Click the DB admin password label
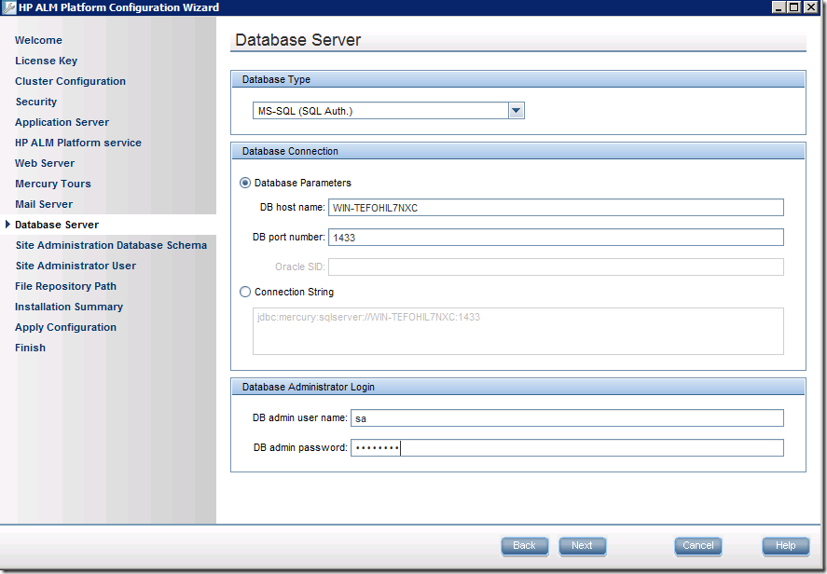Viewport: 827px width, 574px height. pyautogui.click(x=300, y=448)
